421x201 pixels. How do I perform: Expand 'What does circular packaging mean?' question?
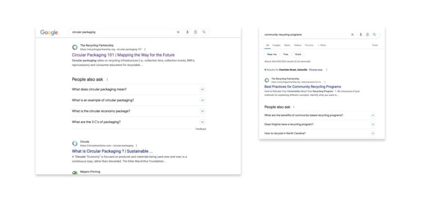click(x=202, y=89)
